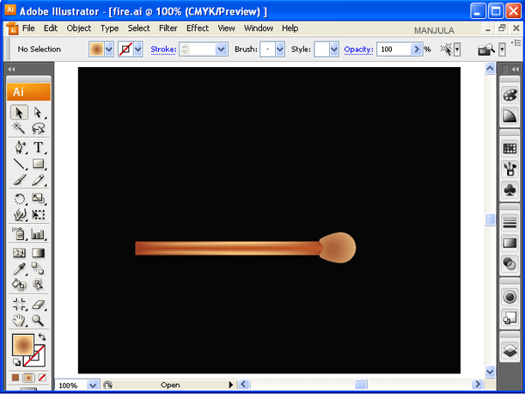Expand the Brush dropdown

pyautogui.click(x=280, y=50)
